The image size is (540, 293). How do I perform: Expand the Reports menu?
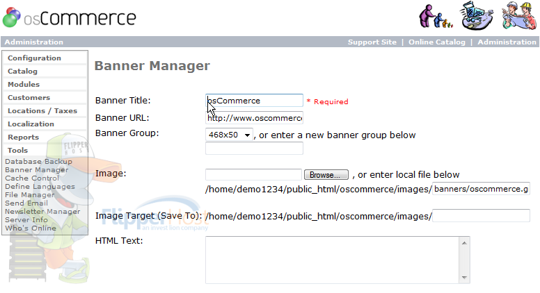(45, 137)
